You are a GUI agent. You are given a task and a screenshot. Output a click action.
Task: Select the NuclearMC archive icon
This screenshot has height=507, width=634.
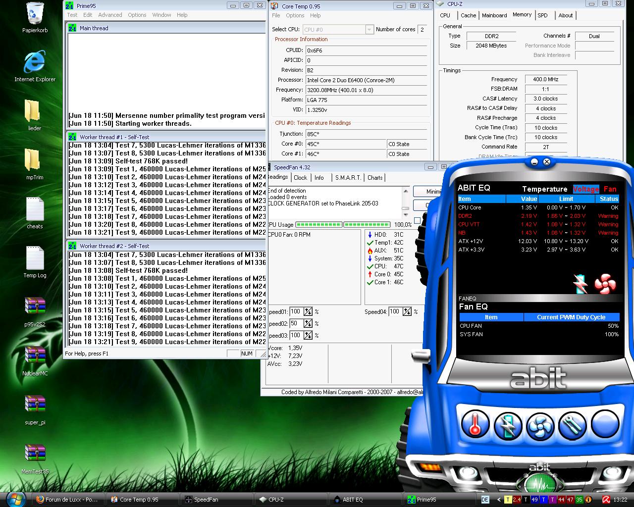point(35,360)
